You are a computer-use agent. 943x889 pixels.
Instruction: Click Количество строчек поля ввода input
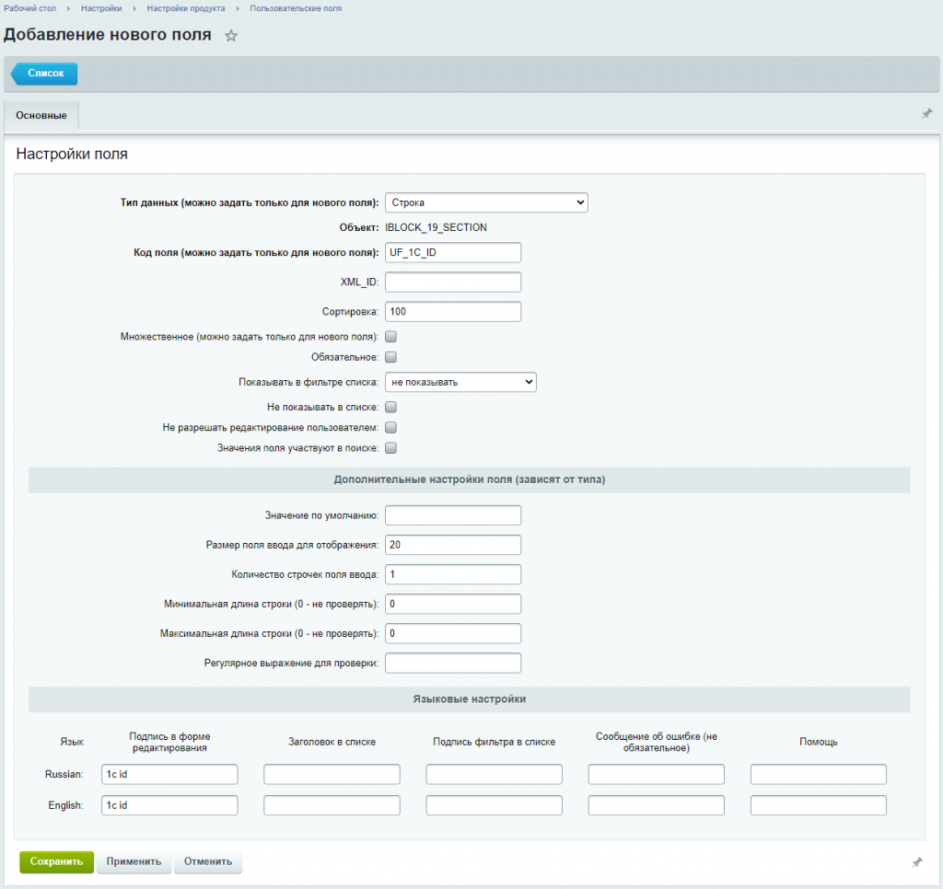tap(453, 574)
